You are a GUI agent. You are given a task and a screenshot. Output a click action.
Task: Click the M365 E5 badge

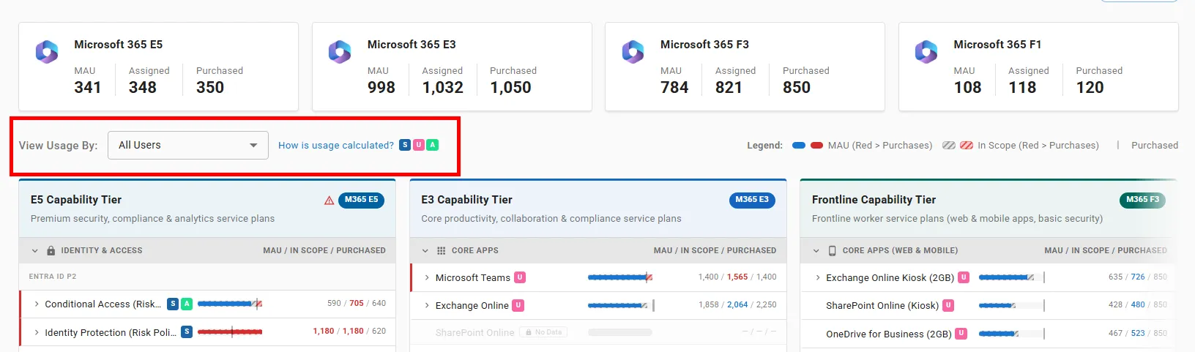pos(361,200)
